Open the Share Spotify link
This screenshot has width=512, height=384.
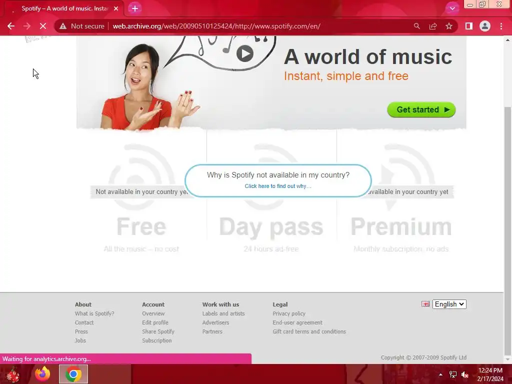[158, 331]
